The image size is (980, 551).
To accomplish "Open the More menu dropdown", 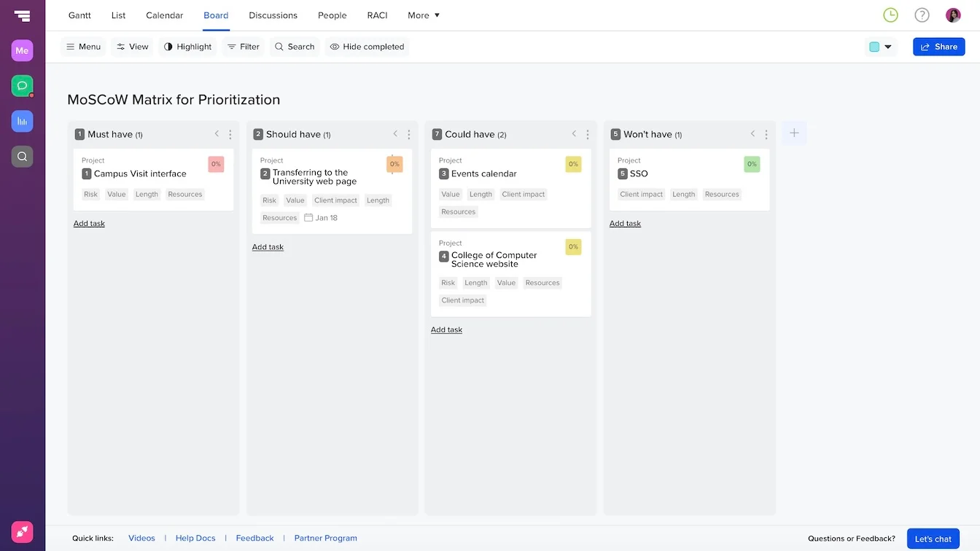I will click(423, 15).
